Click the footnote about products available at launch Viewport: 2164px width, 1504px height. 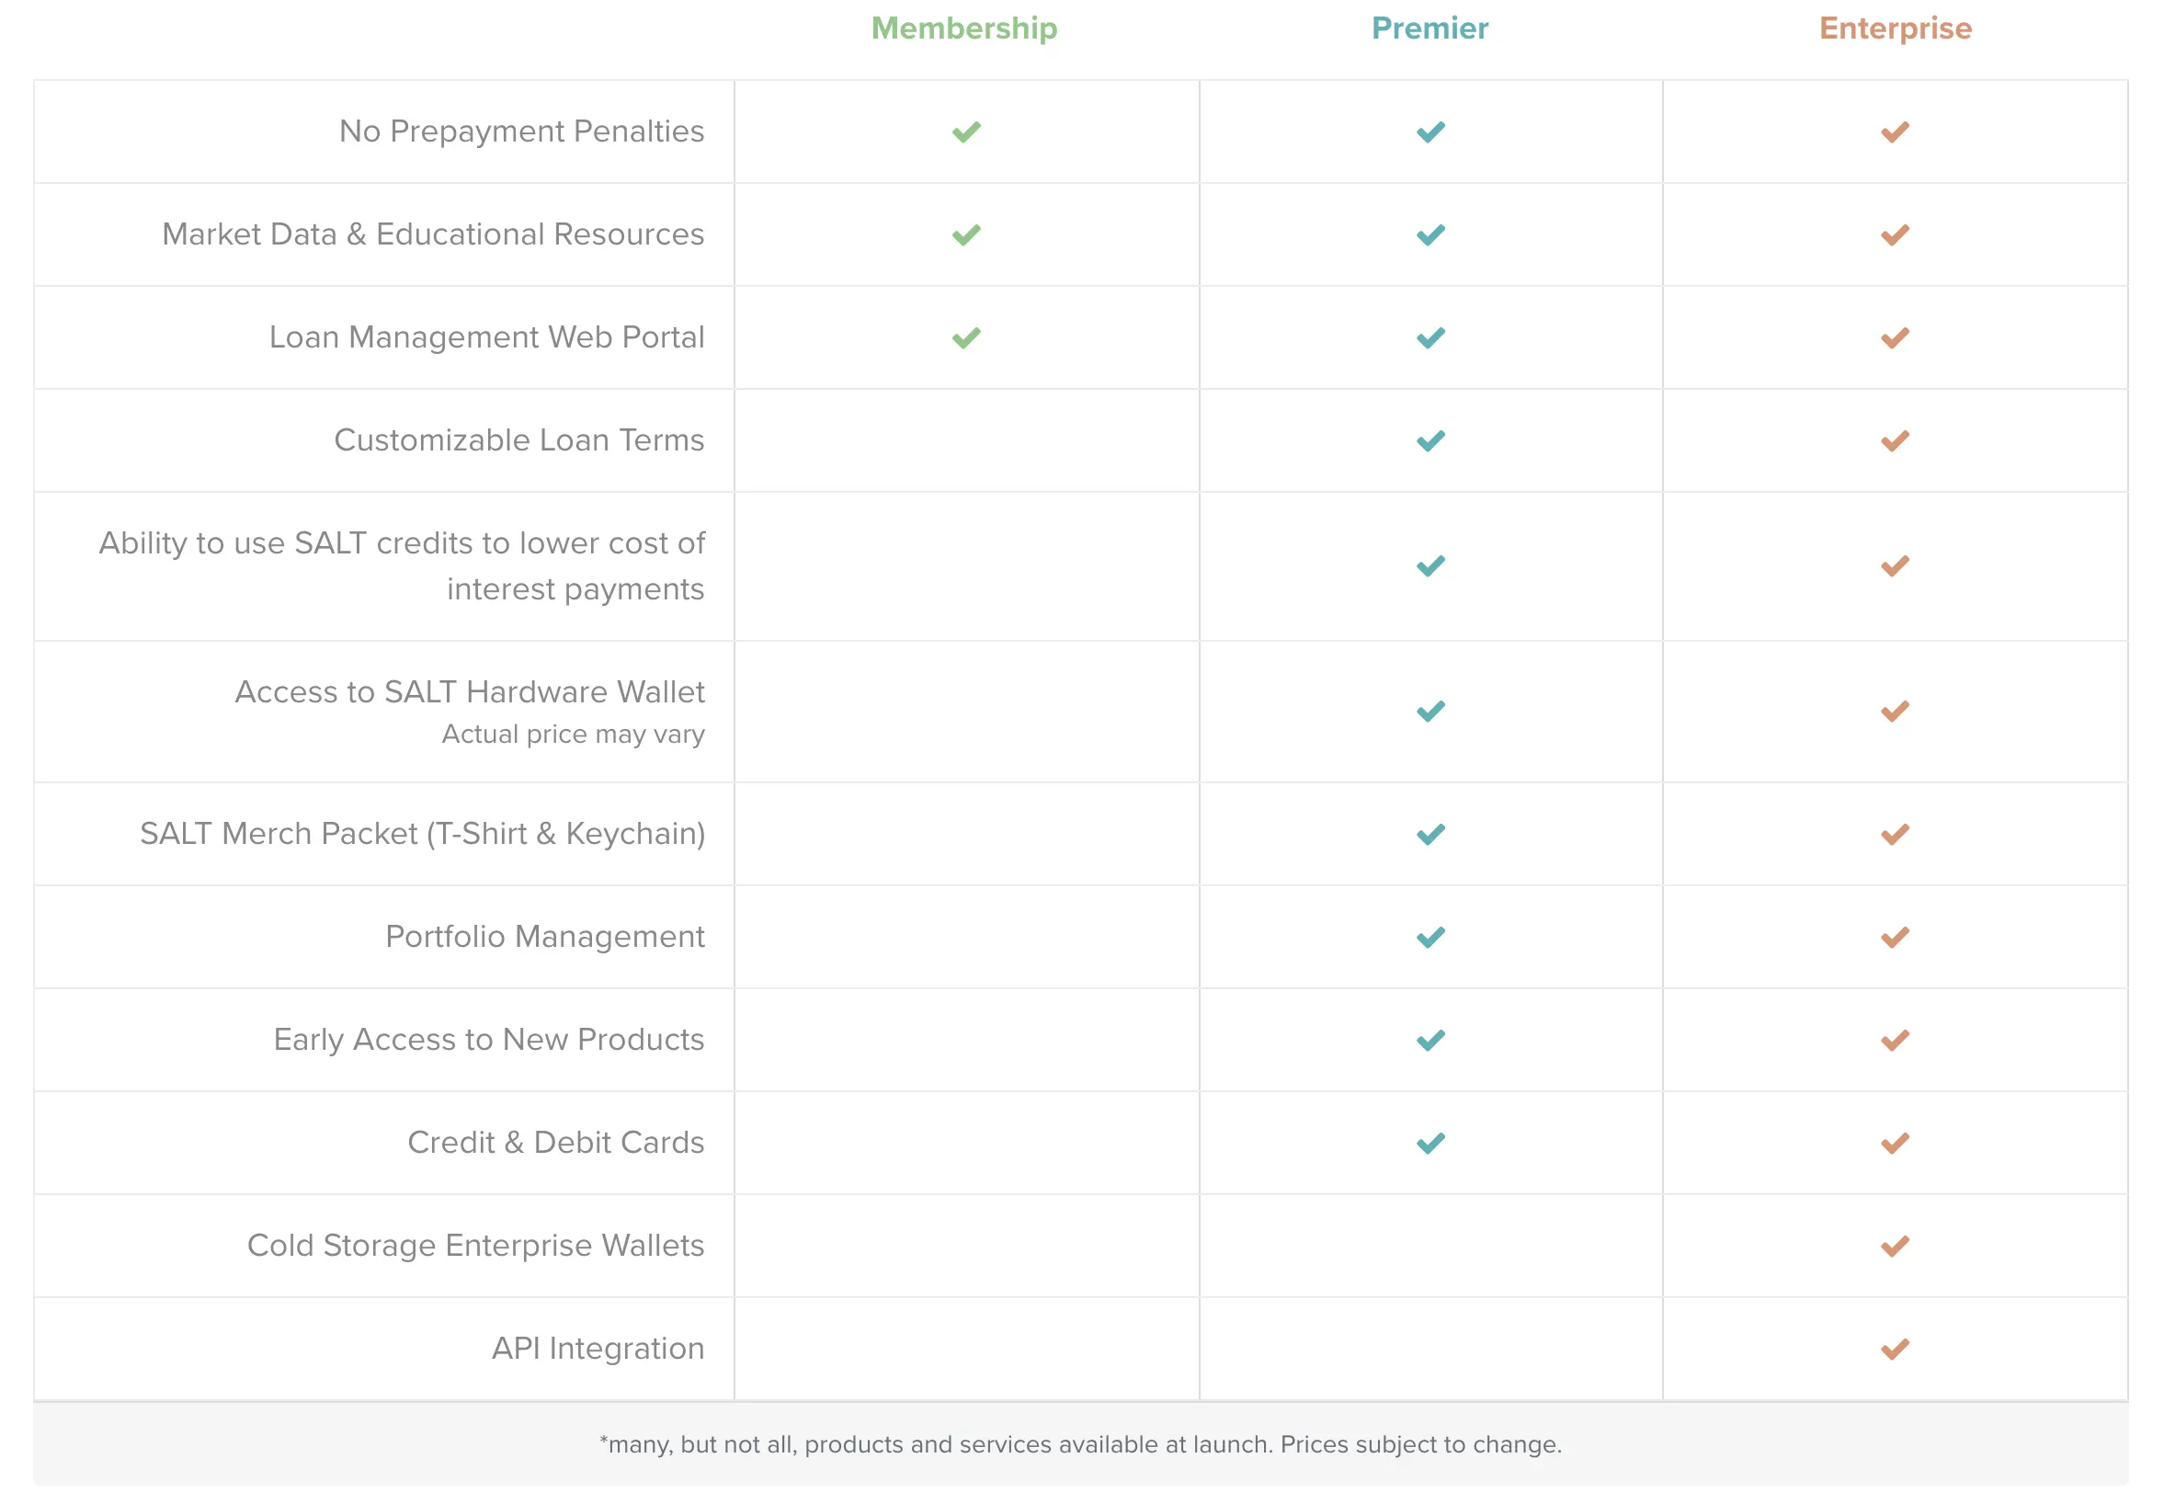click(1079, 1443)
